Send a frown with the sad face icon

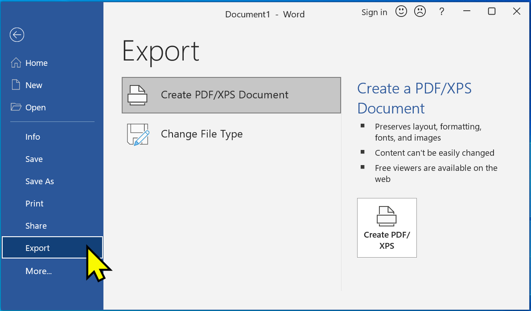420,12
